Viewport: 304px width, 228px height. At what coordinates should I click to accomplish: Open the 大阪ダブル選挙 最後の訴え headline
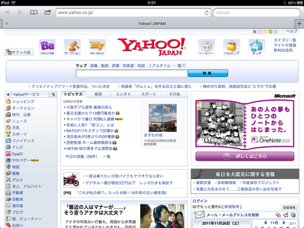pos(89,107)
